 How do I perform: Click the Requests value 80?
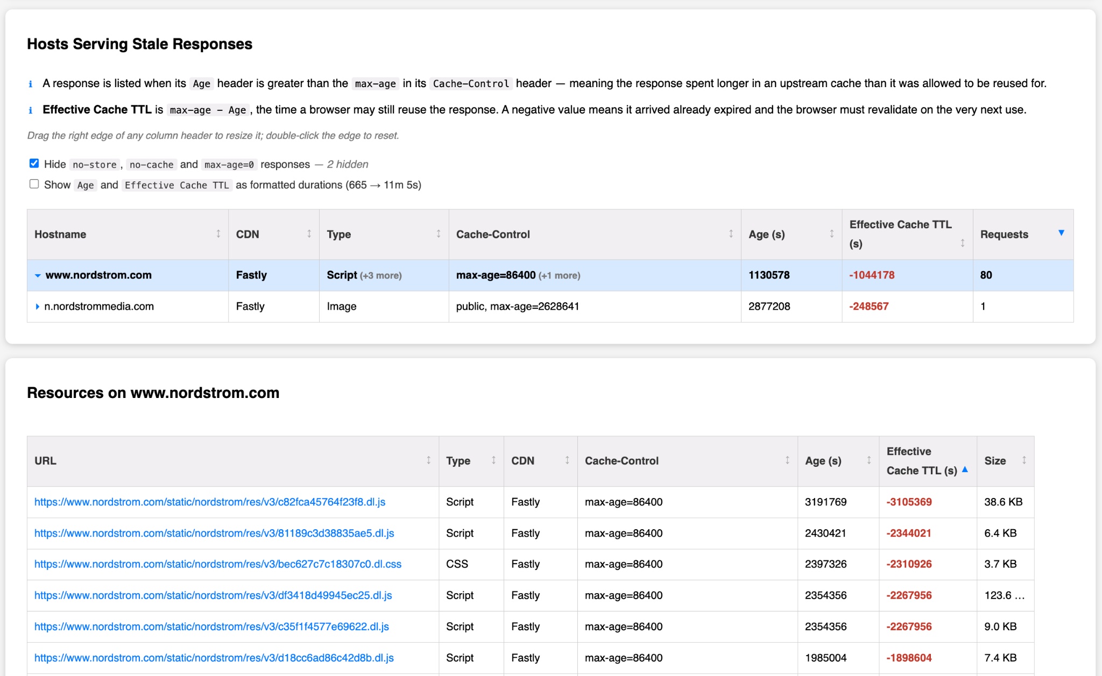(986, 275)
